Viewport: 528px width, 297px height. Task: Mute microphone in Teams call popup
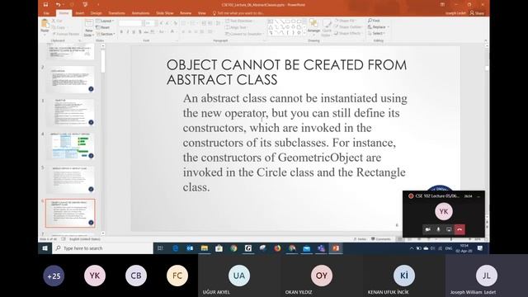point(438,229)
